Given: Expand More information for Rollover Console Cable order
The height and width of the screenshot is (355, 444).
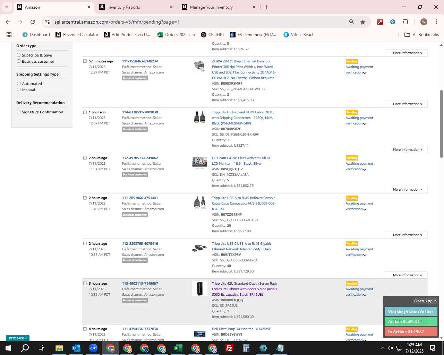Looking at the screenshot, I should [x=406, y=235].
